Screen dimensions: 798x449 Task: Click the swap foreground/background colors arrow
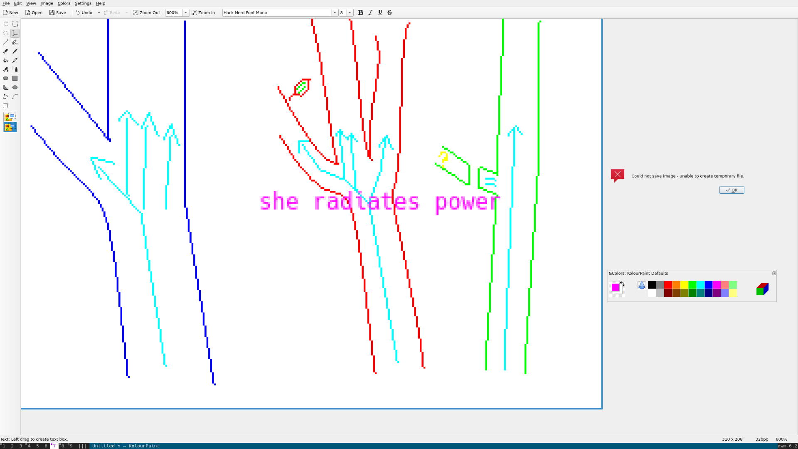(622, 284)
